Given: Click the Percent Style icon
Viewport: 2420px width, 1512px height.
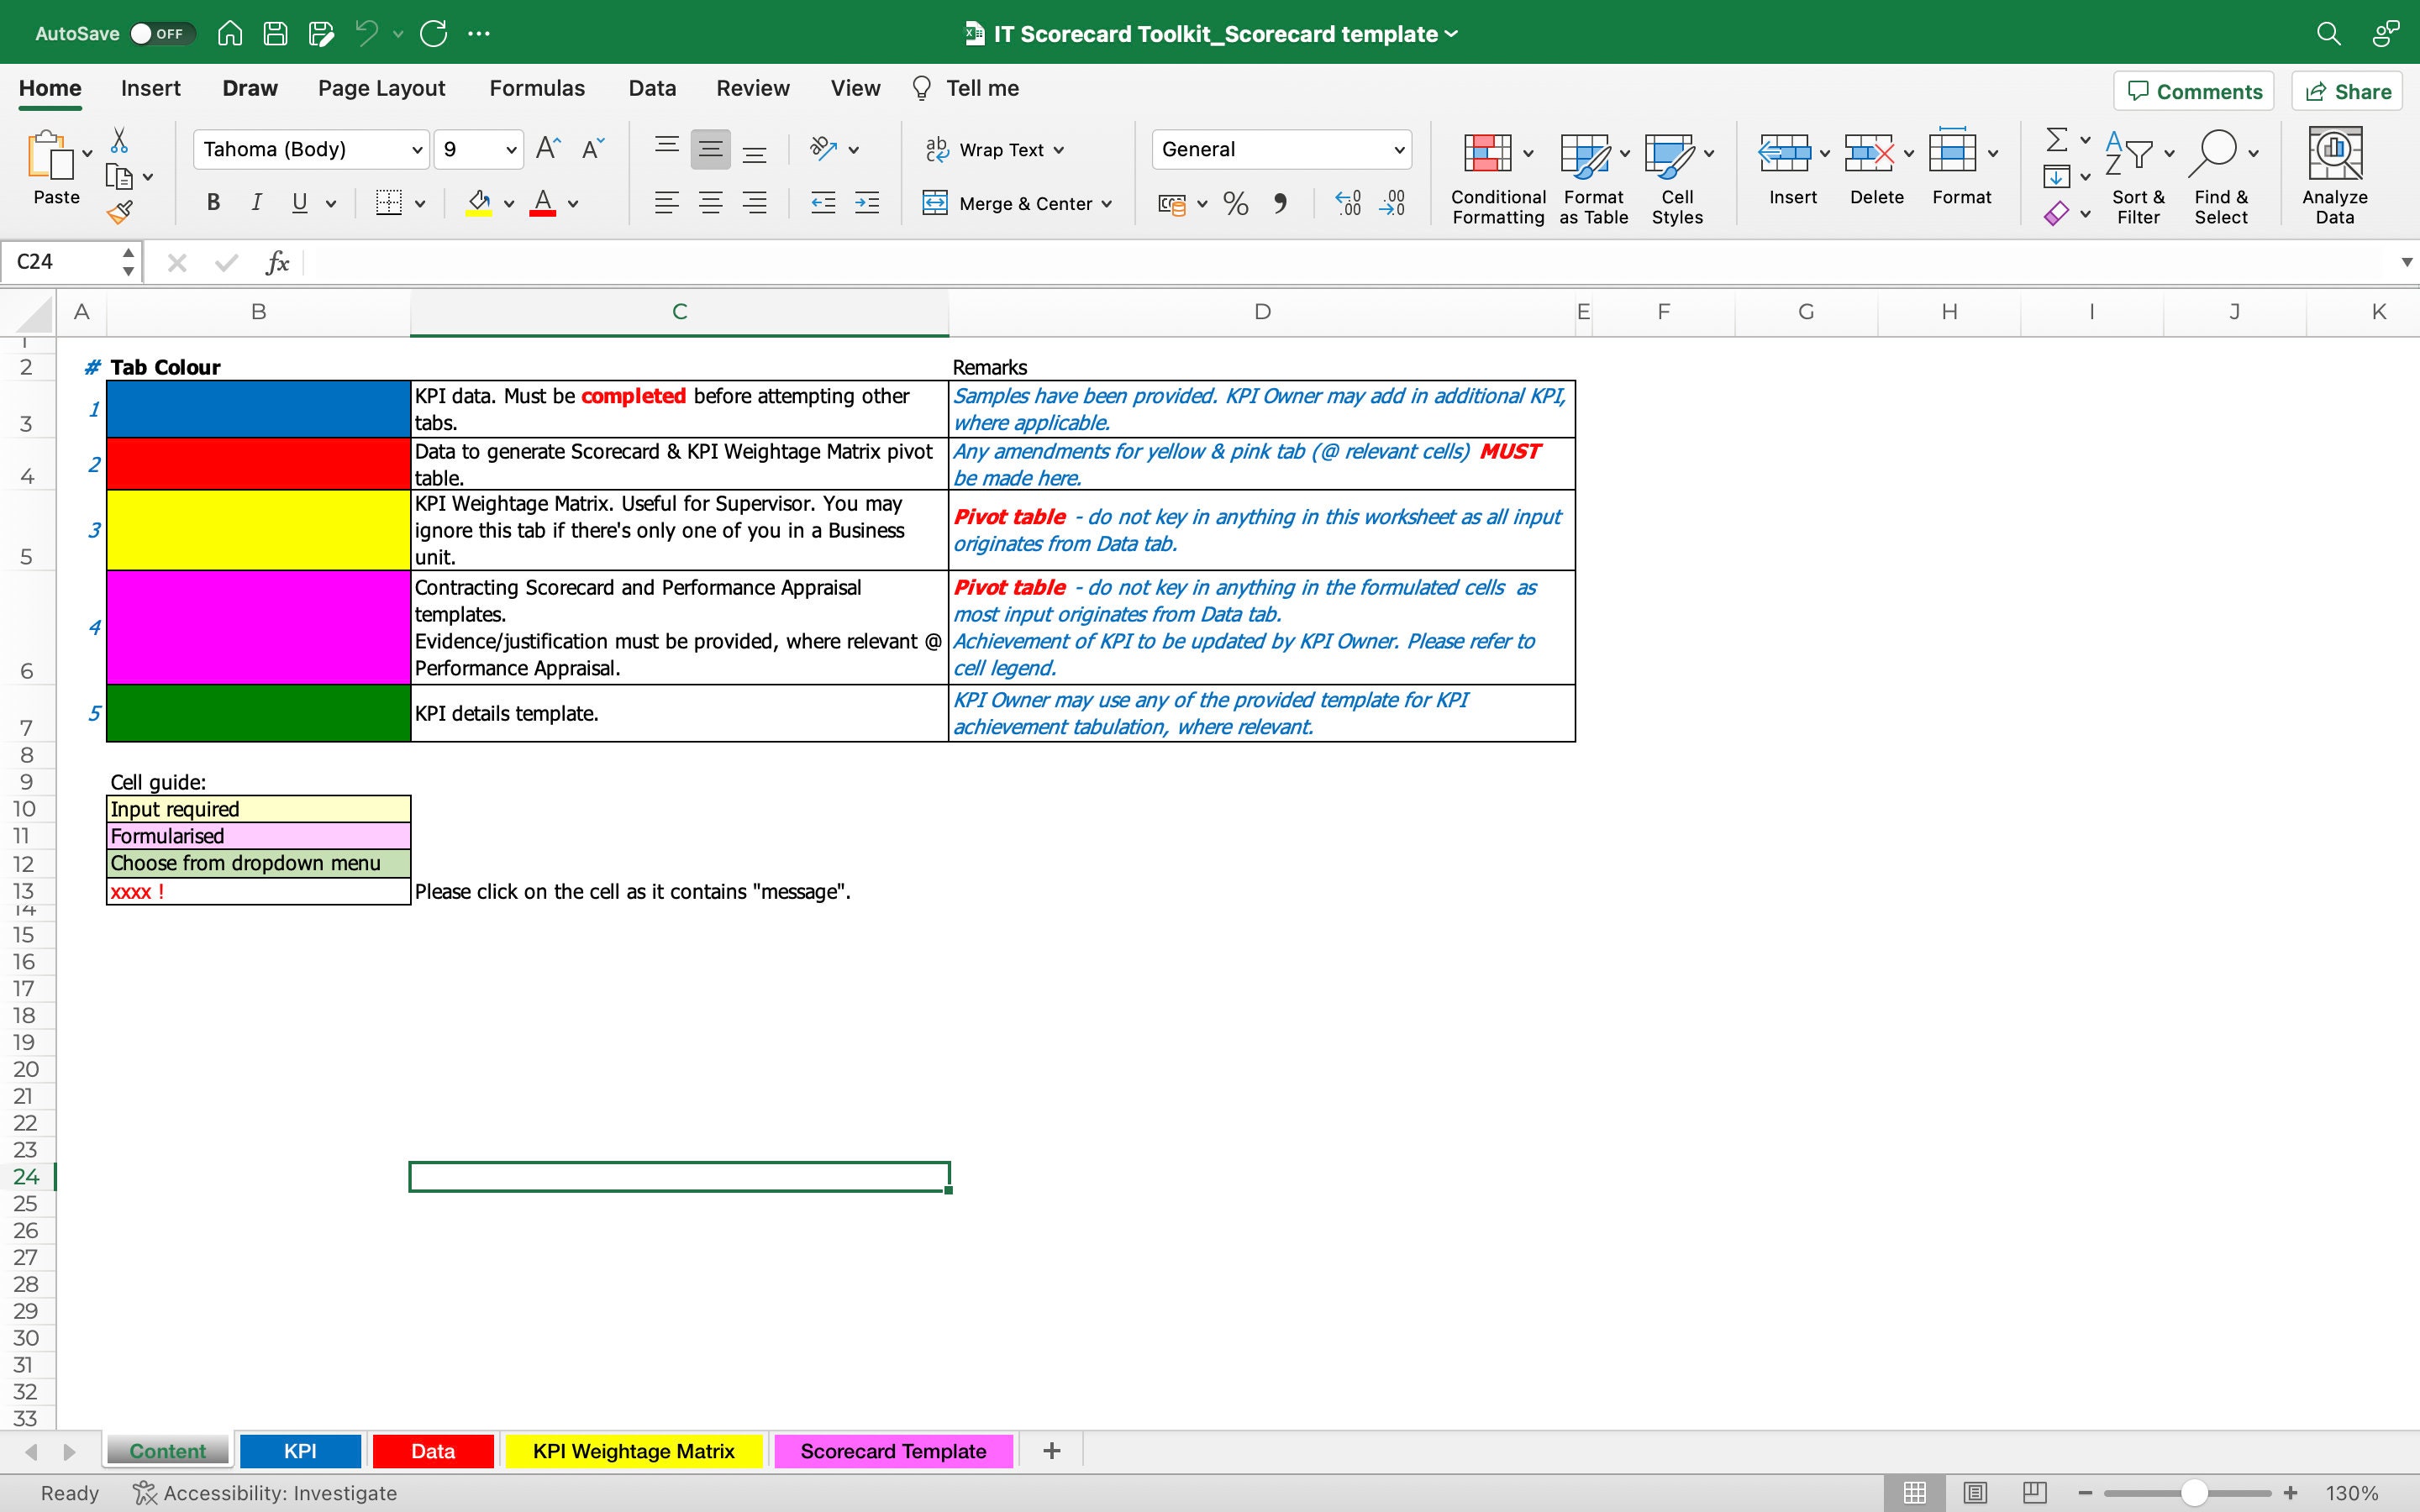Looking at the screenshot, I should 1236,204.
